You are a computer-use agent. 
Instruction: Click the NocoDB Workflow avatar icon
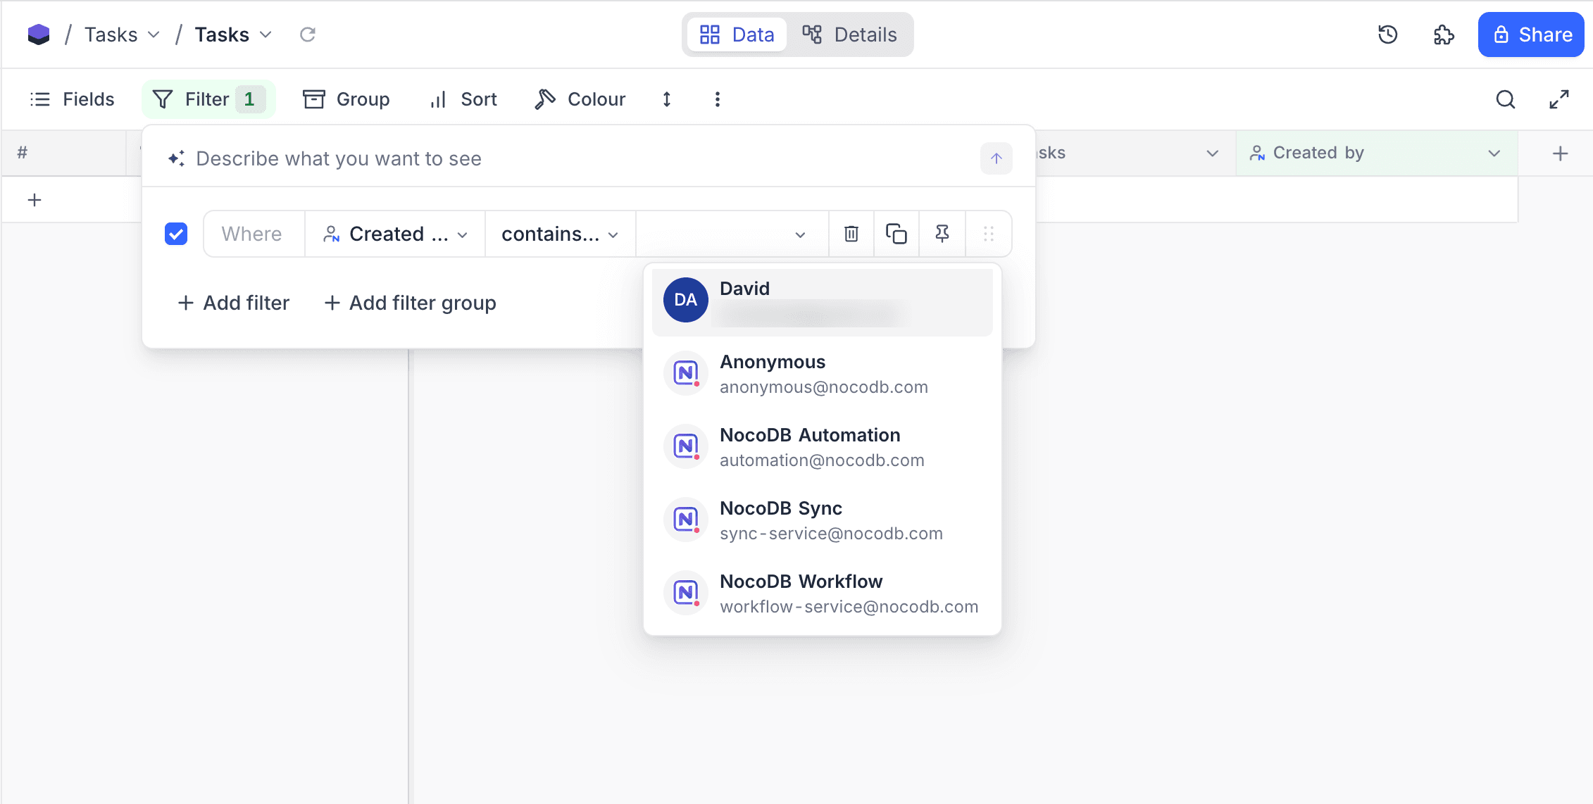(686, 593)
